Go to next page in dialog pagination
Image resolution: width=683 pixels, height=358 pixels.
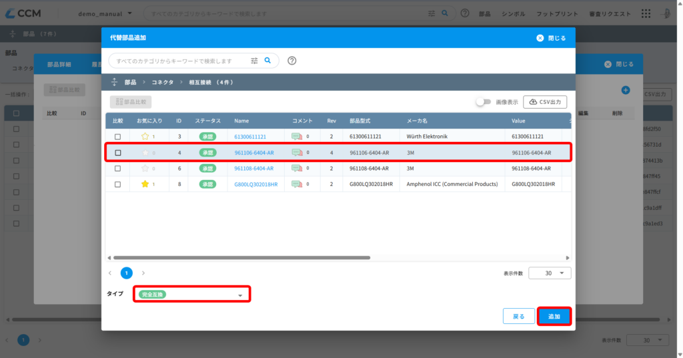[x=143, y=273]
